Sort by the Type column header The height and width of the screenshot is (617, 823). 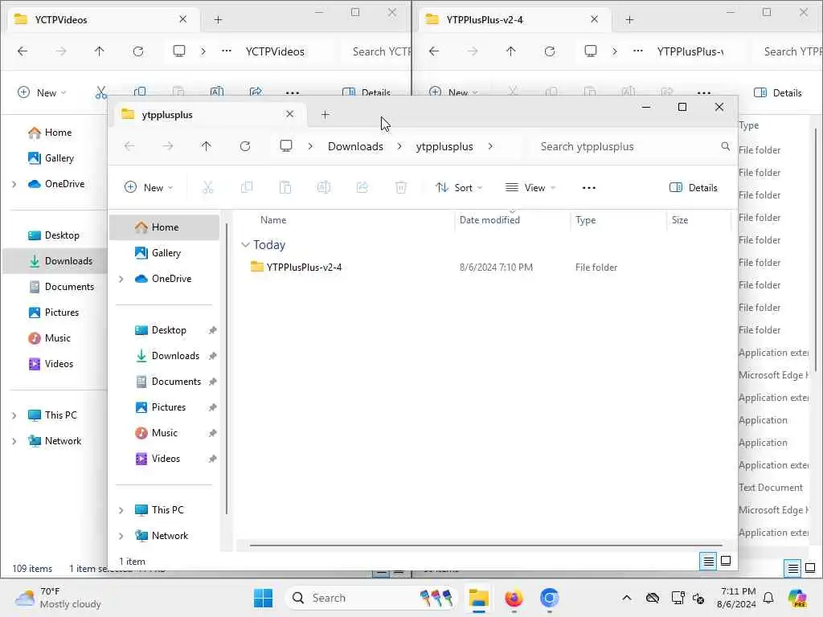click(x=585, y=220)
